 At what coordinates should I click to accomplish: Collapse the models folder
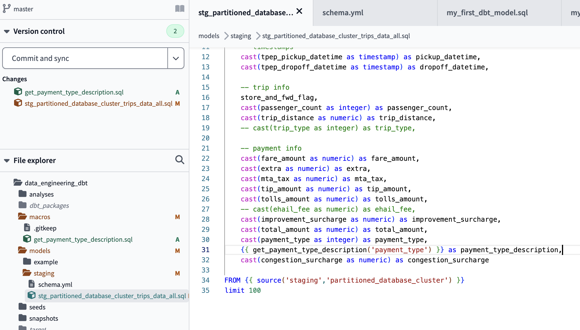tap(40, 251)
